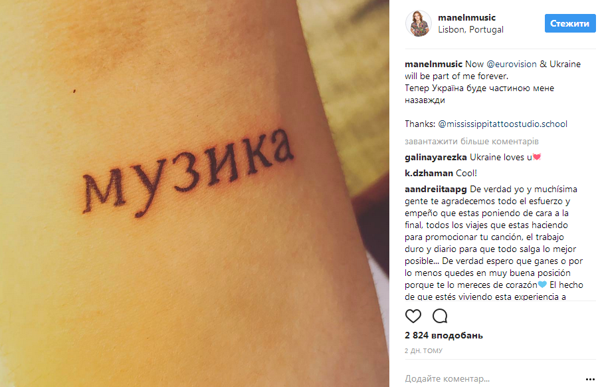Screen dimensions: 598x387
Task: Open k.dzhaman commenter profile
Action: tap(429, 174)
